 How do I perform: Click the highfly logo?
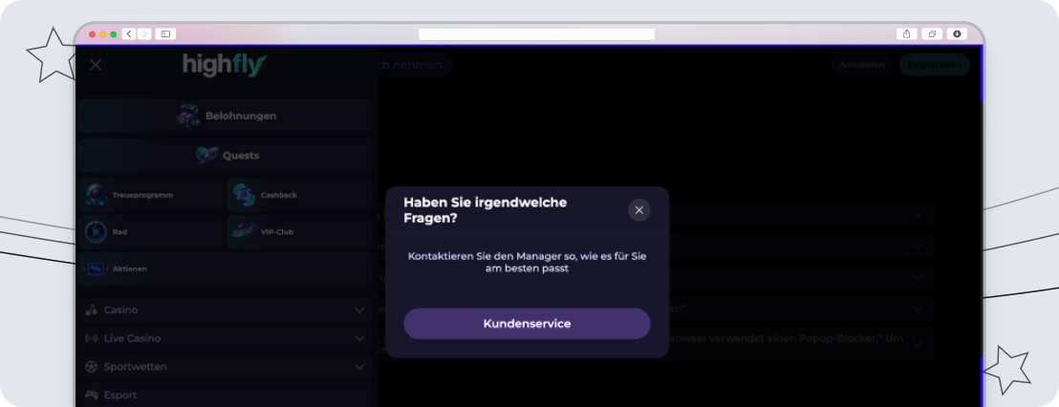click(x=225, y=65)
